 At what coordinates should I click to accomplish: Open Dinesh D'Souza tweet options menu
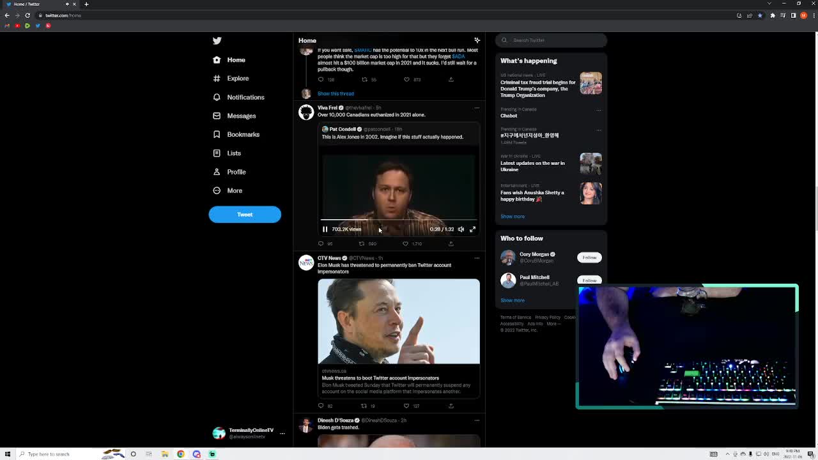477,420
